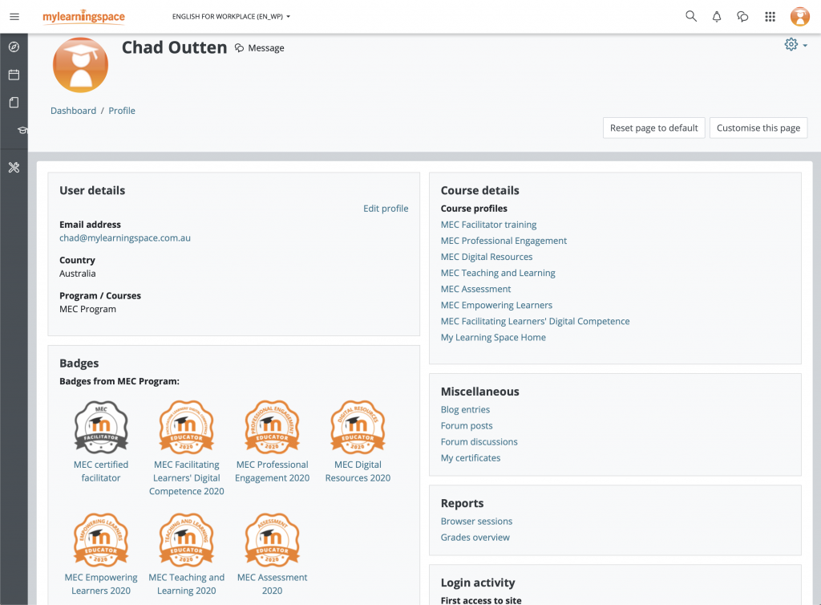821x605 pixels.
Task: View Blog entries link
Action: pyautogui.click(x=466, y=410)
